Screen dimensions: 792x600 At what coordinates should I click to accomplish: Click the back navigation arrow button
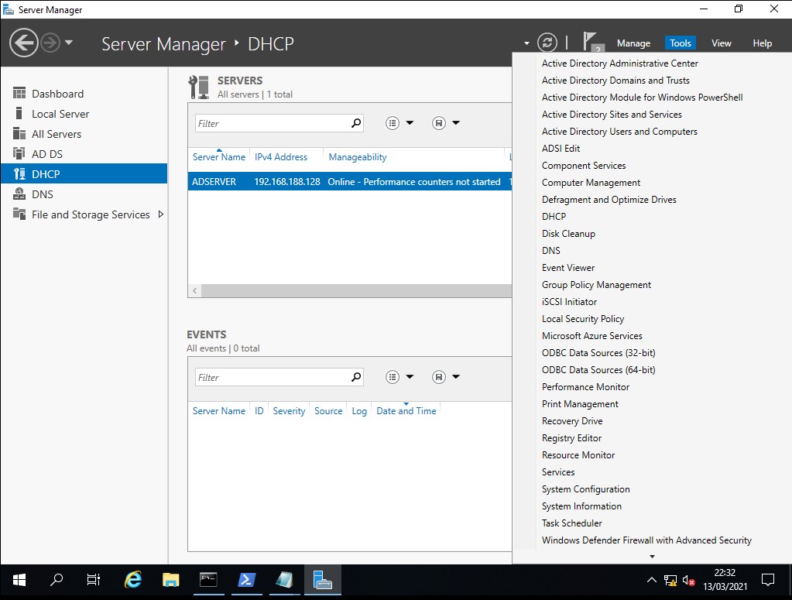tap(24, 43)
